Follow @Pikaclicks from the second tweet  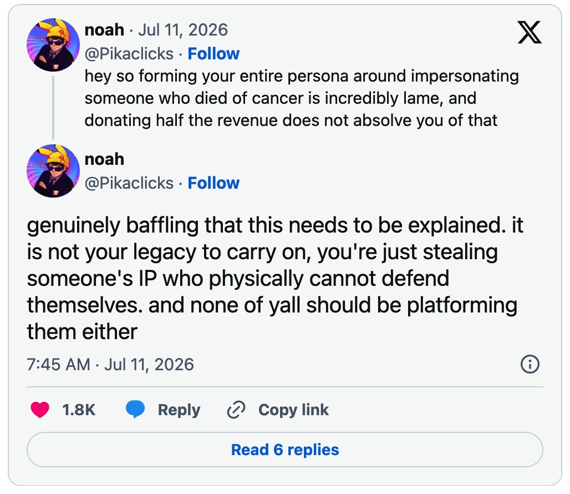click(213, 183)
